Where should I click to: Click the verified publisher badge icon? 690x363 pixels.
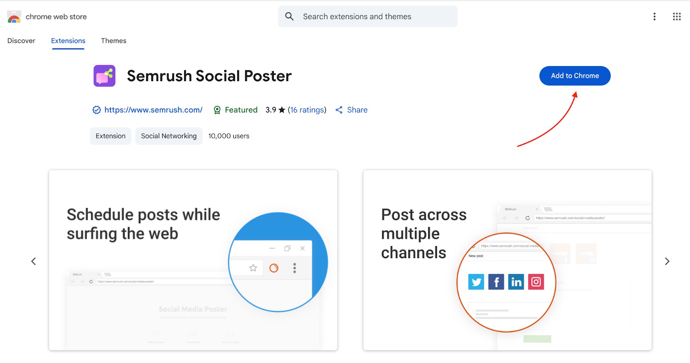[x=97, y=110]
